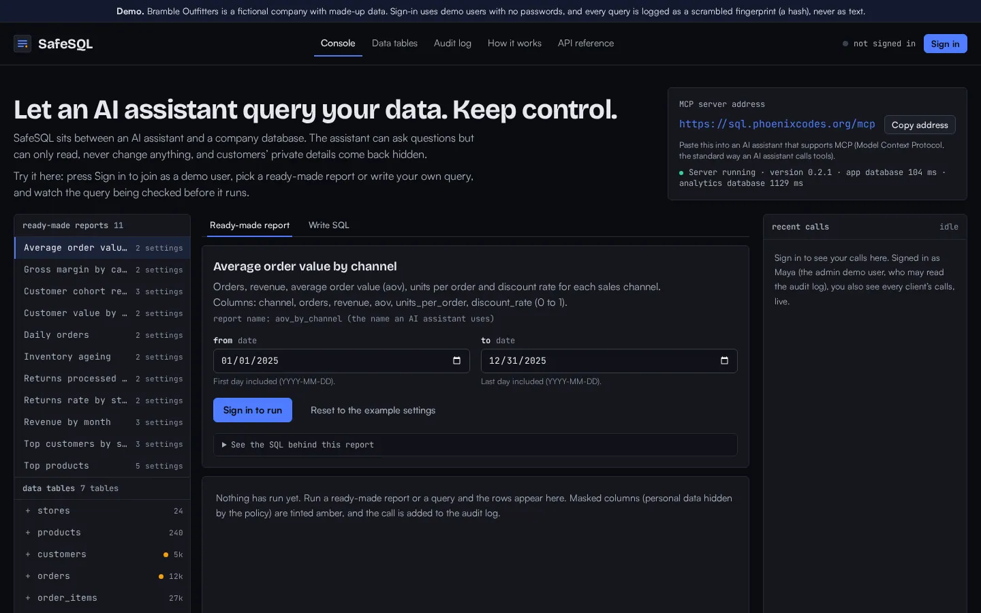Select the Customer value by report

[x=102, y=313]
